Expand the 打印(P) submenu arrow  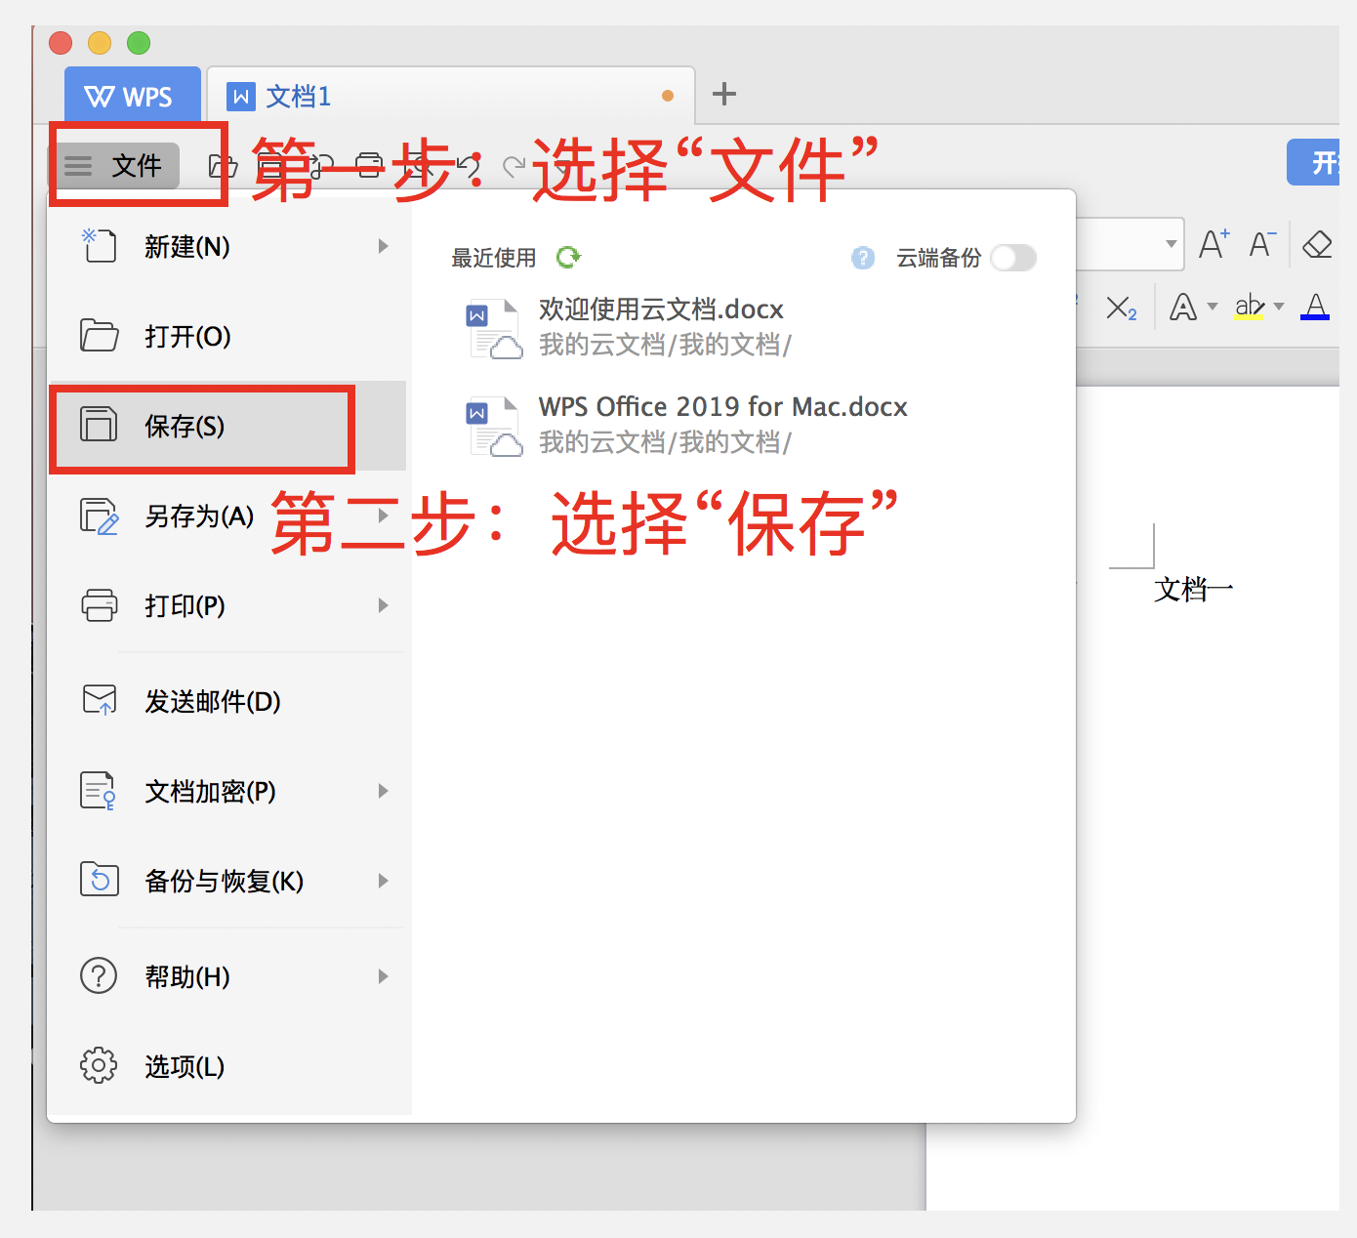point(384,605)
